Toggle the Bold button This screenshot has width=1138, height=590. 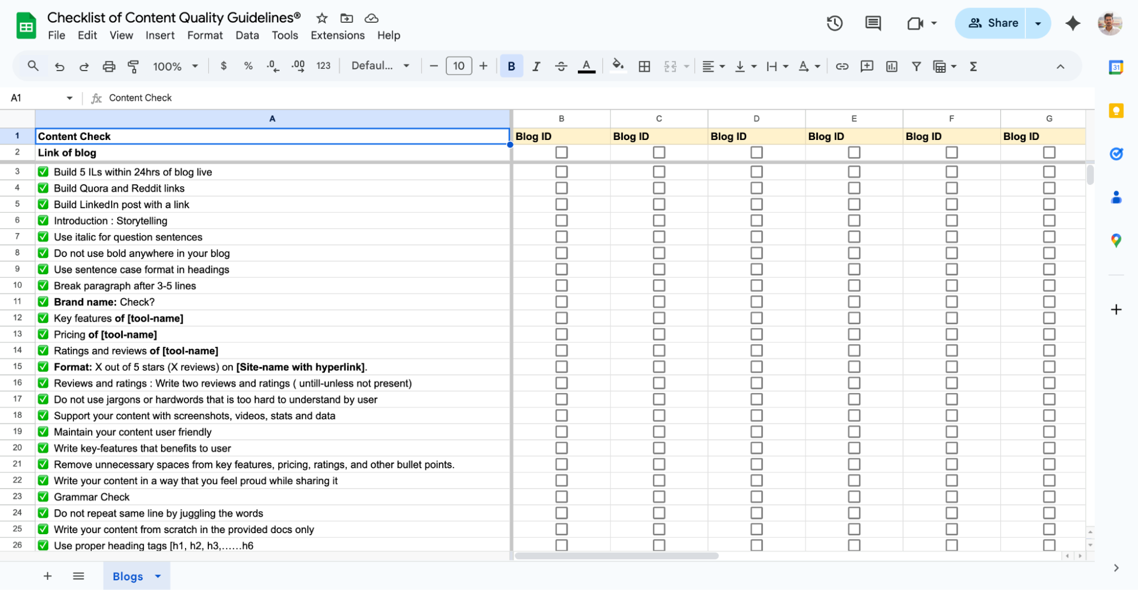(x=511, y=67)
